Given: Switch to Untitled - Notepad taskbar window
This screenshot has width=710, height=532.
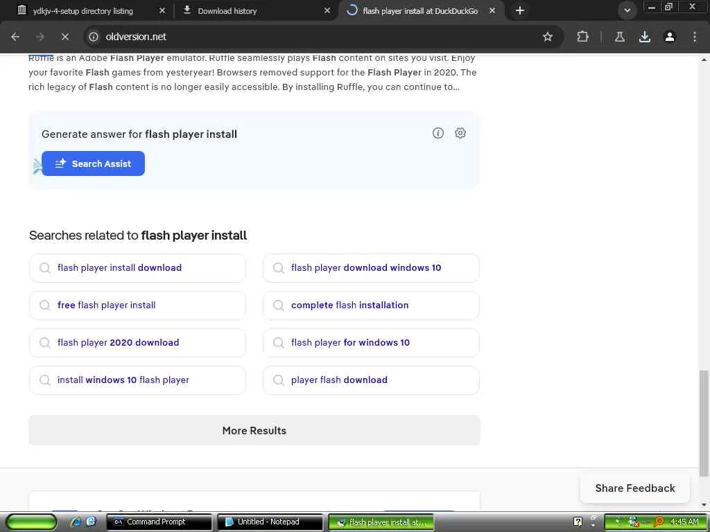Looking at the screenshot, I should [x=270, y=522].
